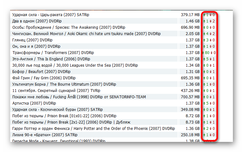Viewport: 243px width, 152px height.
Task: Open Prison Break [01x01-22] (2006) DVDRip
Action: [x=64, y=116]
